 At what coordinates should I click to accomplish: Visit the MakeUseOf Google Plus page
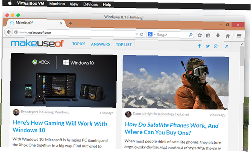pyautogui.click(x=216, y=46)
